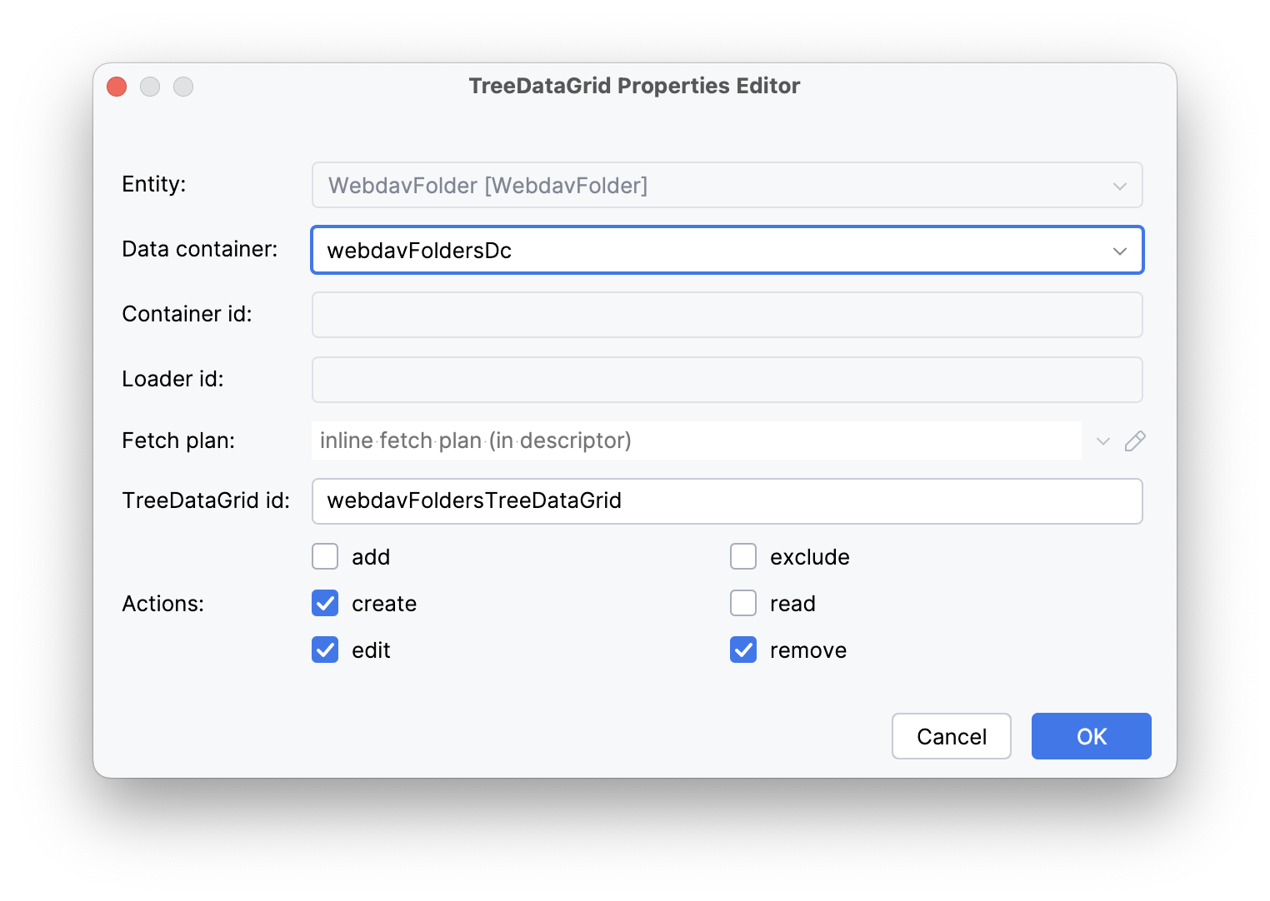Click the Loader id input field
1270x901 pixels.
[726, 379]
